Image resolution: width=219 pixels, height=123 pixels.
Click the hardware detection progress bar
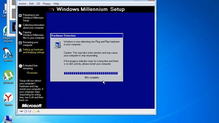(92, 73)
